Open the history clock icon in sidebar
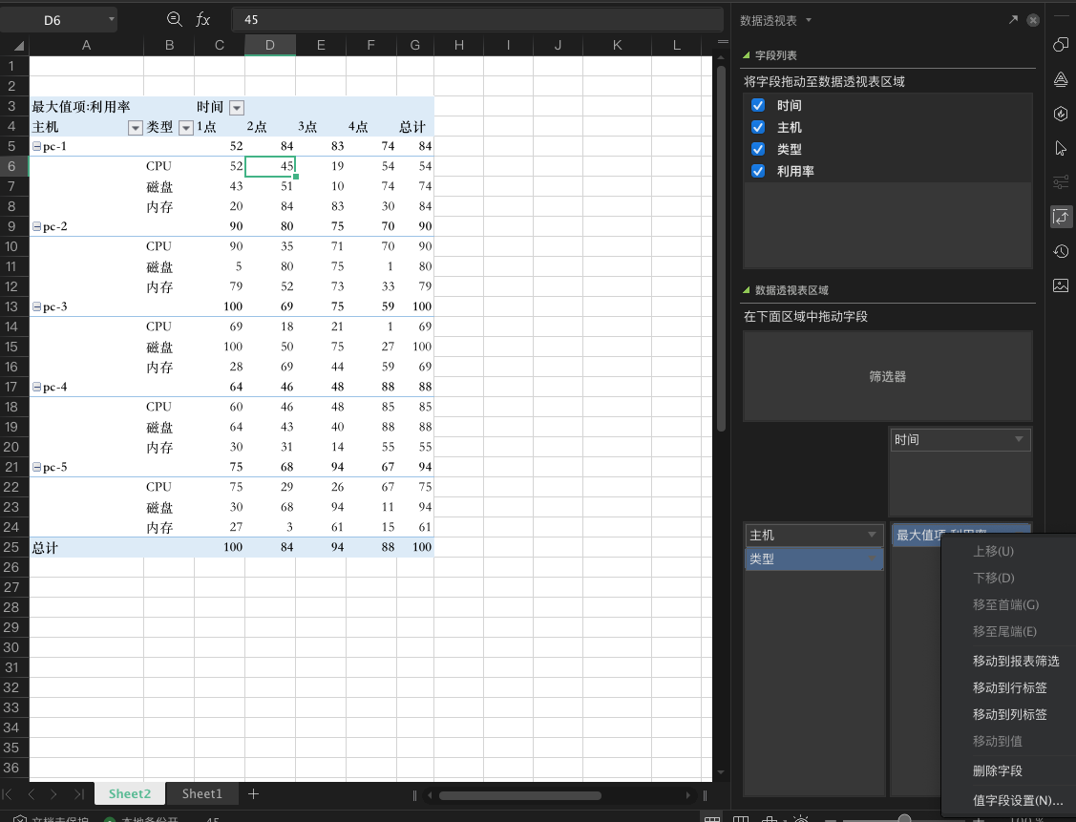 pyautogui.click(x=1060, y=251)
